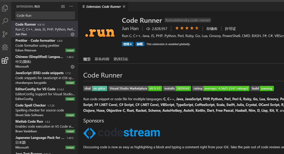
Task: Switch to the 发布内容 contributions tab
Action: [x=102, y=59]
